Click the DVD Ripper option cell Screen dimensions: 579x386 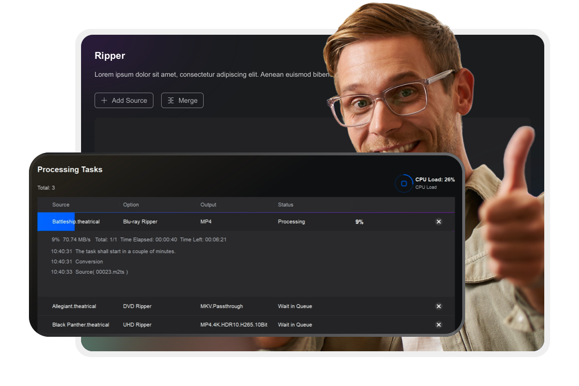[137, 306]
